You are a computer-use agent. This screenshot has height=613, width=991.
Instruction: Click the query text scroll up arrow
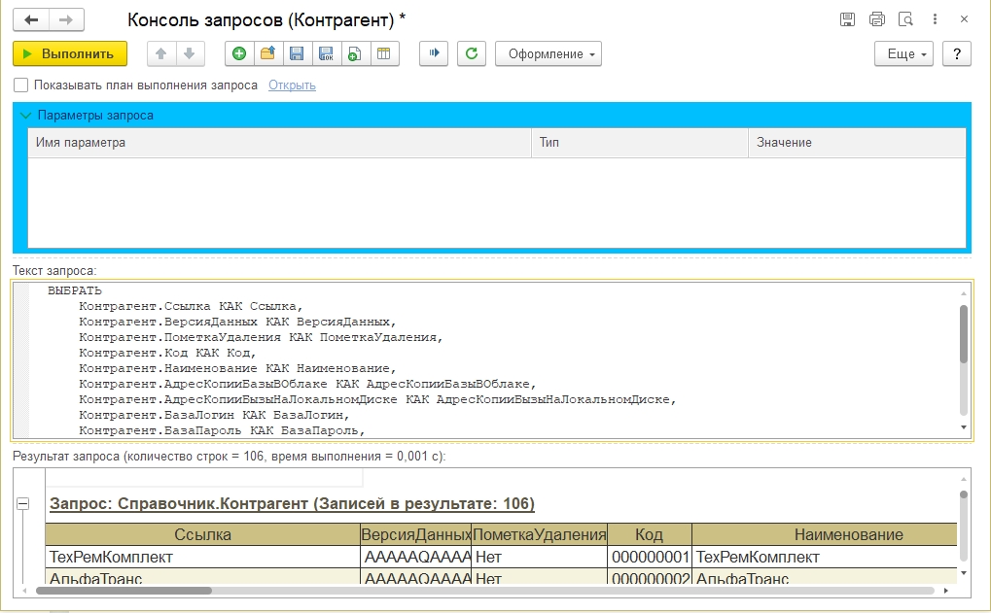coord(964,293)
